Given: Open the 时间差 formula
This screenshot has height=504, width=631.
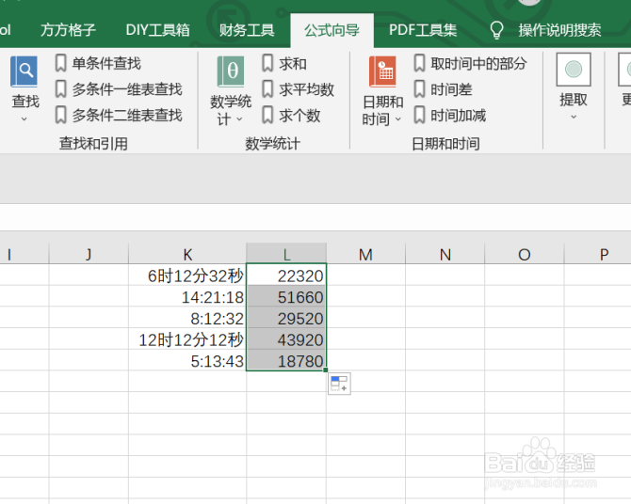Looking at the screenshot, I should click(x=451, y=89).
